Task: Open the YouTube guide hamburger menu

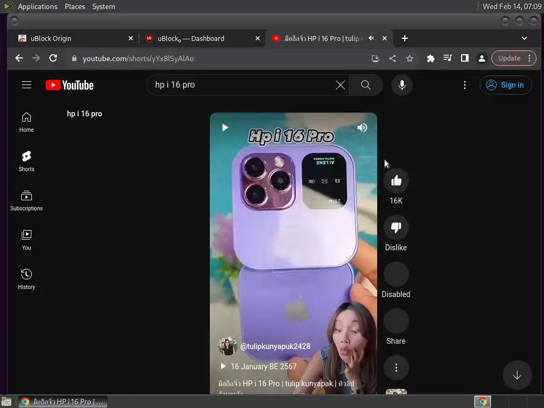Action: click(27, 85)
